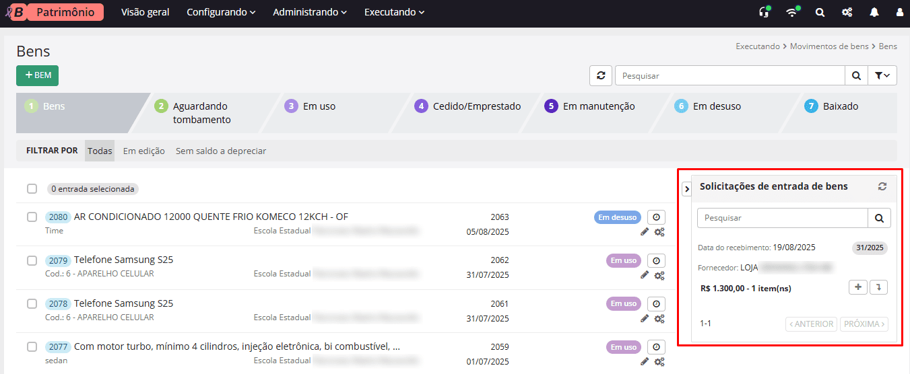Screen dimensions: 910x374
Task: Filter by Sem saldo a depreciar
Action: (220, 151)
